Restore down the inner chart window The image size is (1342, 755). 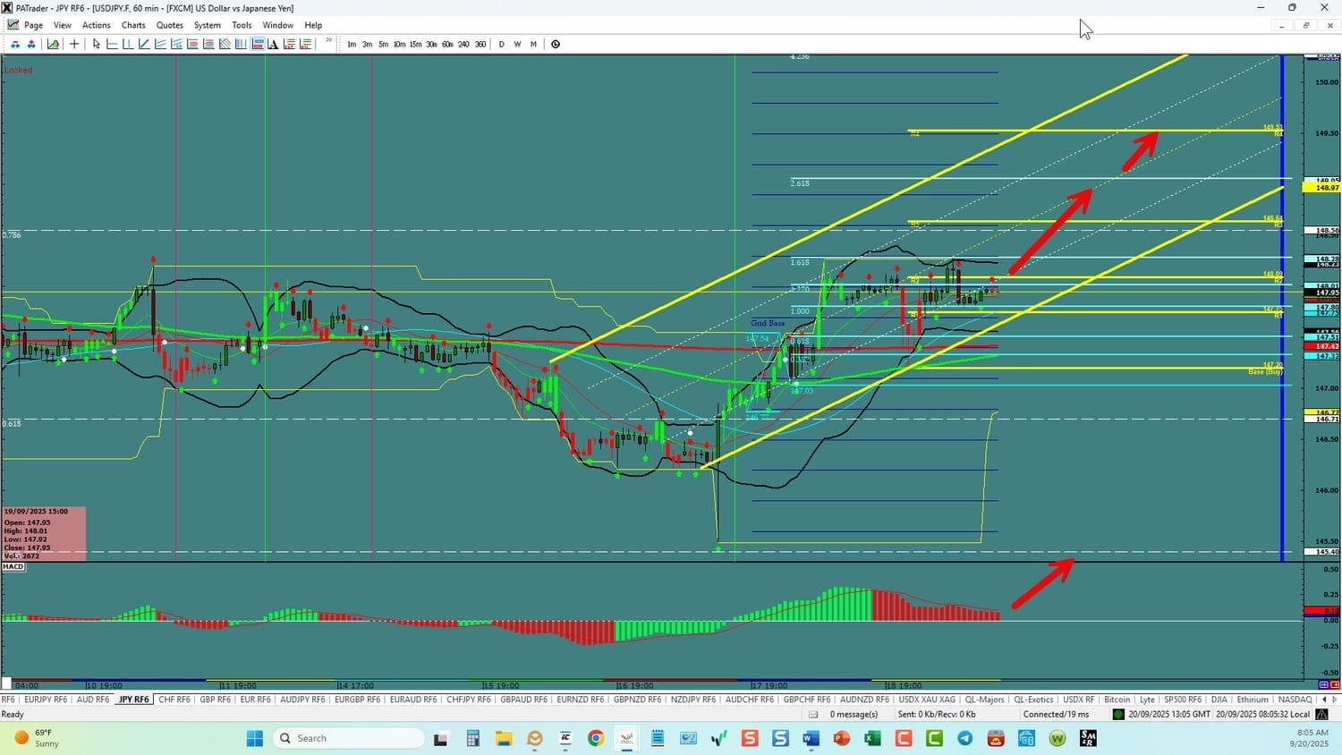(1305, 25)
